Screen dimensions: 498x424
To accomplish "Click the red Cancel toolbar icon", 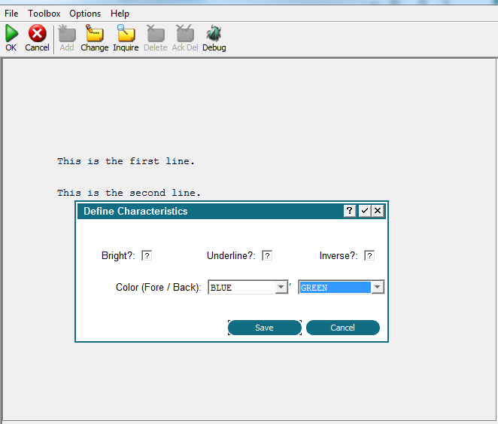I will [37, 33].
